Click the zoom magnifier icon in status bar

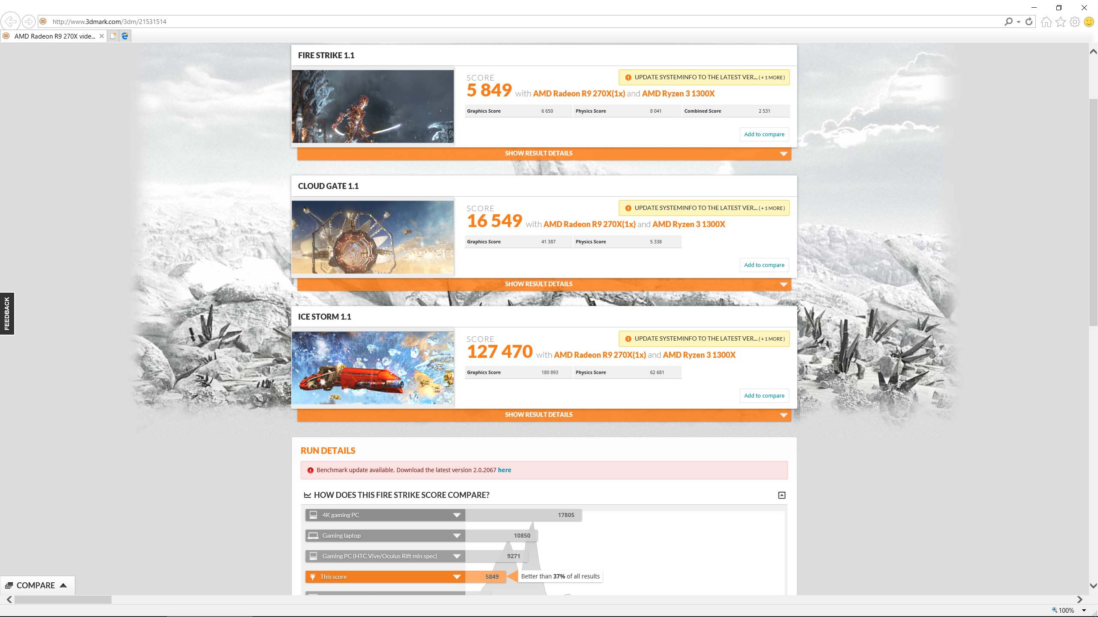point(1054,610)
